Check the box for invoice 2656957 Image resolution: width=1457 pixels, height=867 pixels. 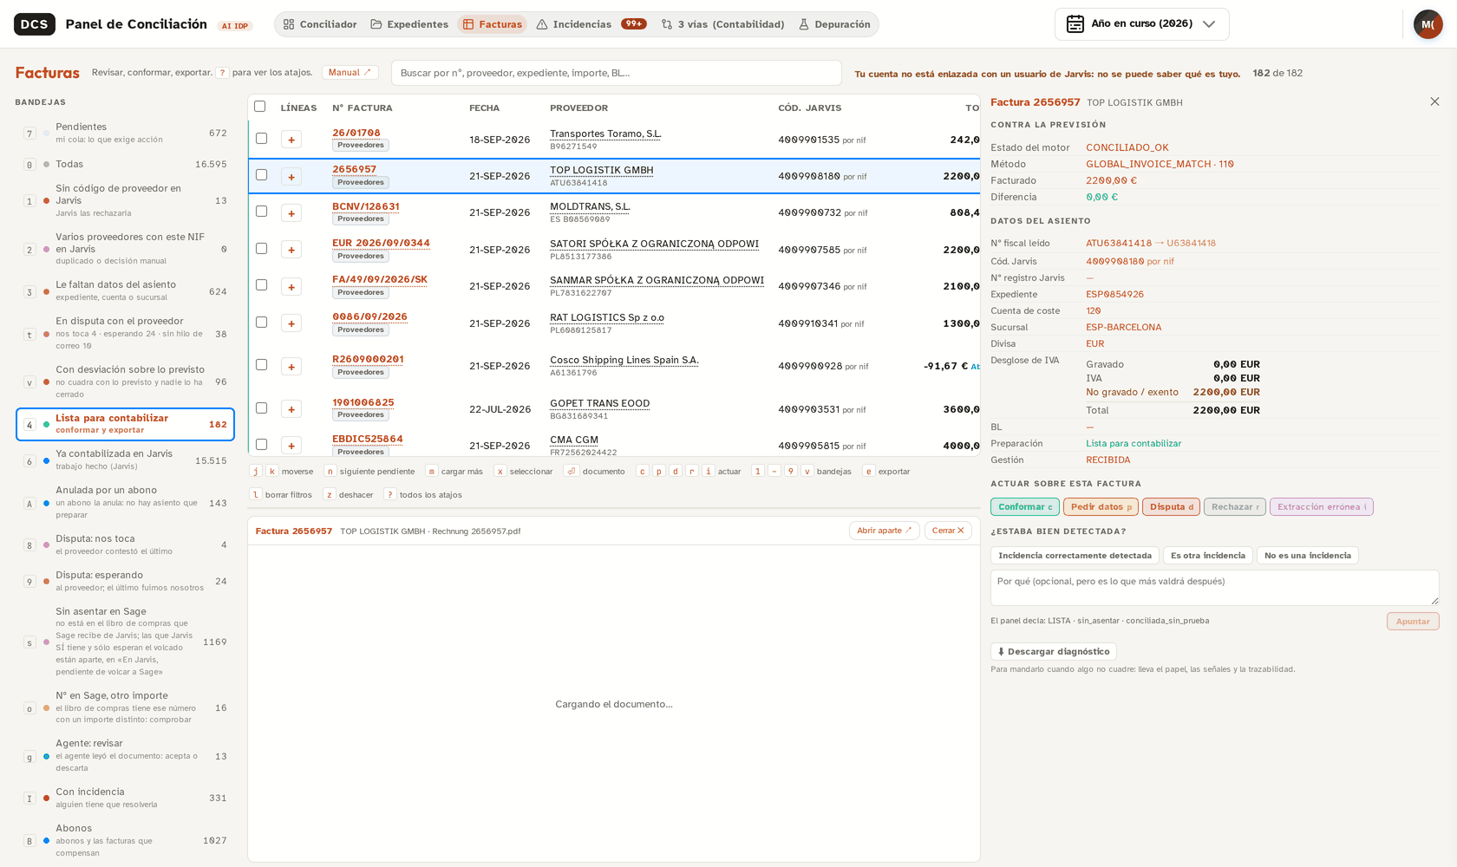261,174
